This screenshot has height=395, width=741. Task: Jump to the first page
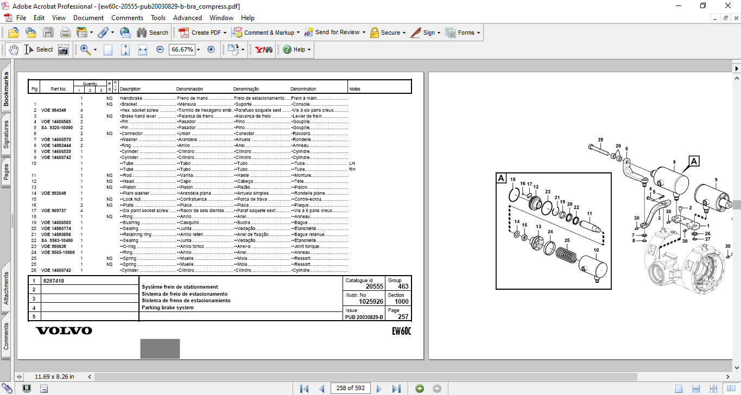305,388
